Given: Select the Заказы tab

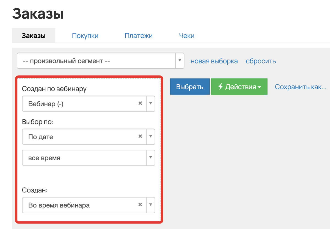Looking at the screenshot, I should 34,36.
